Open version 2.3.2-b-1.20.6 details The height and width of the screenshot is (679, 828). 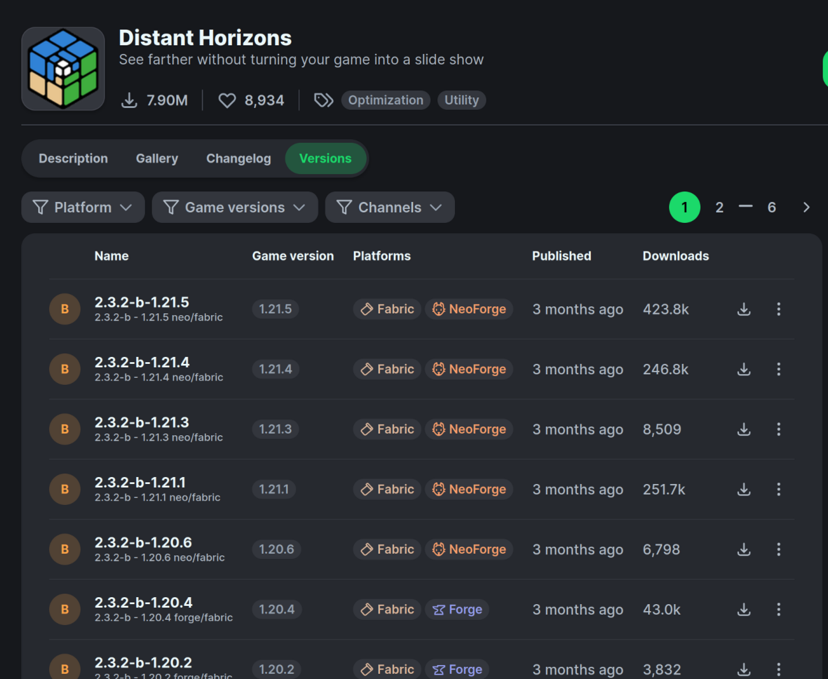(143, 543)
